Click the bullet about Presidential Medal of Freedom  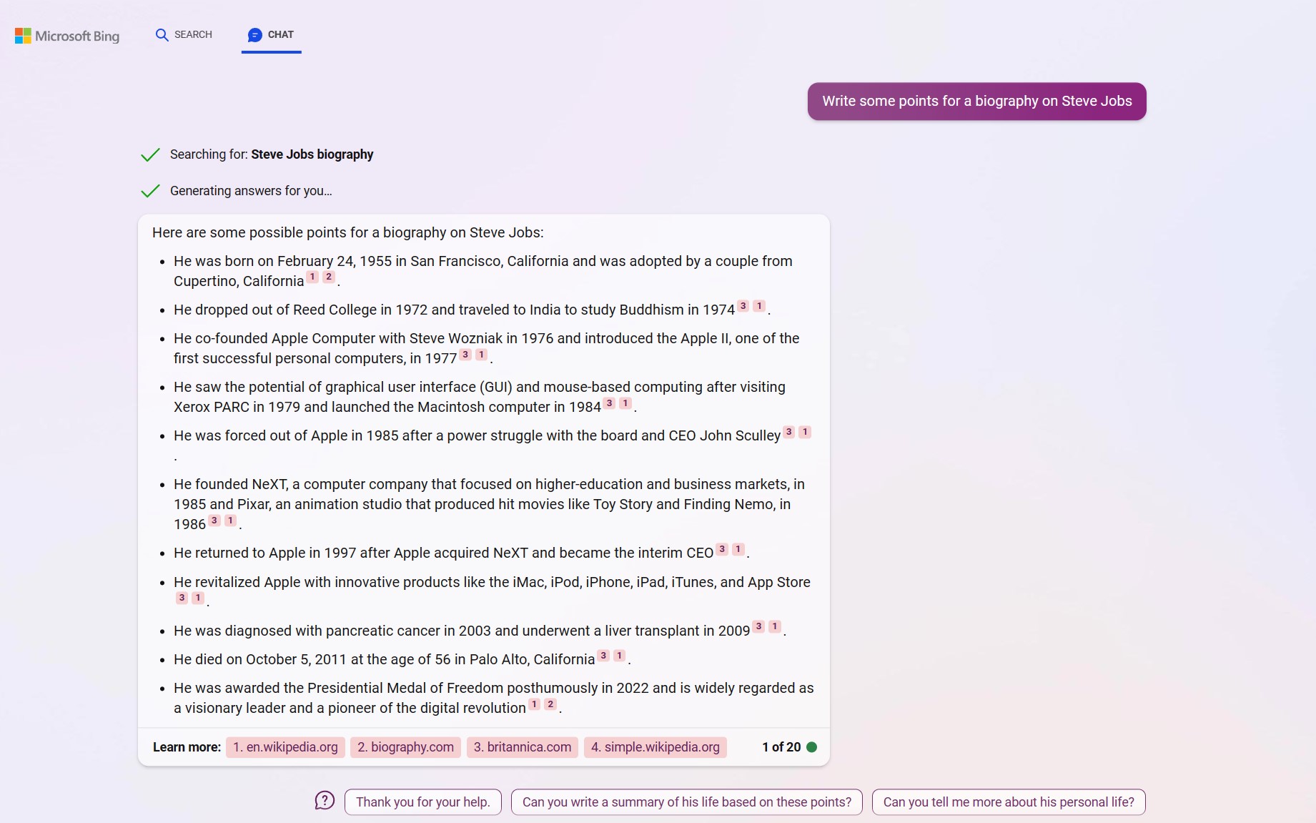click(494, 698)
